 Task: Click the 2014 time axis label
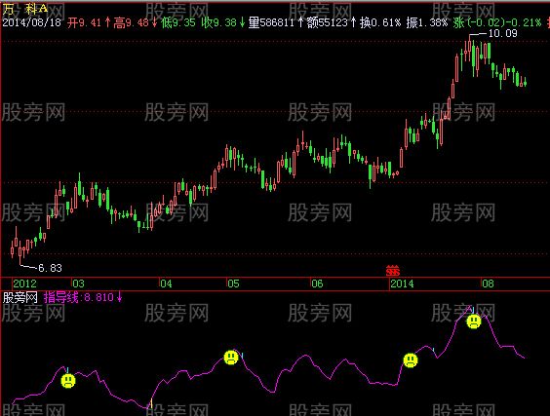tap(402, 284)
